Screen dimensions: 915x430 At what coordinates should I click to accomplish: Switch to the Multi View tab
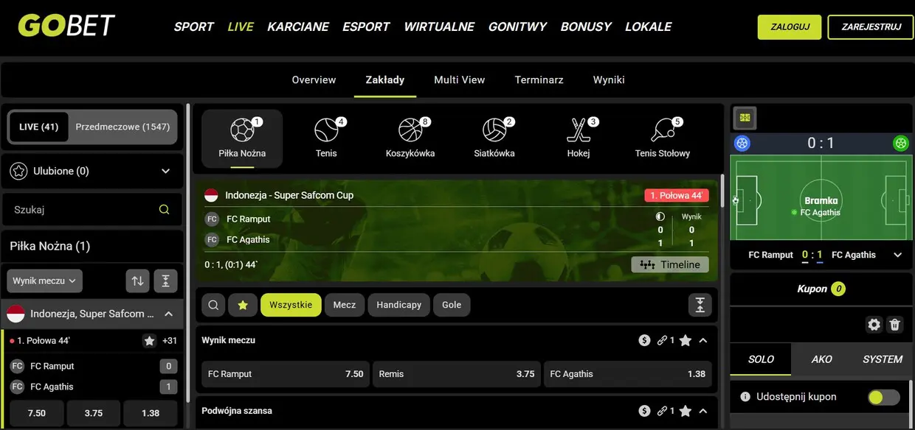click(459, 80)
